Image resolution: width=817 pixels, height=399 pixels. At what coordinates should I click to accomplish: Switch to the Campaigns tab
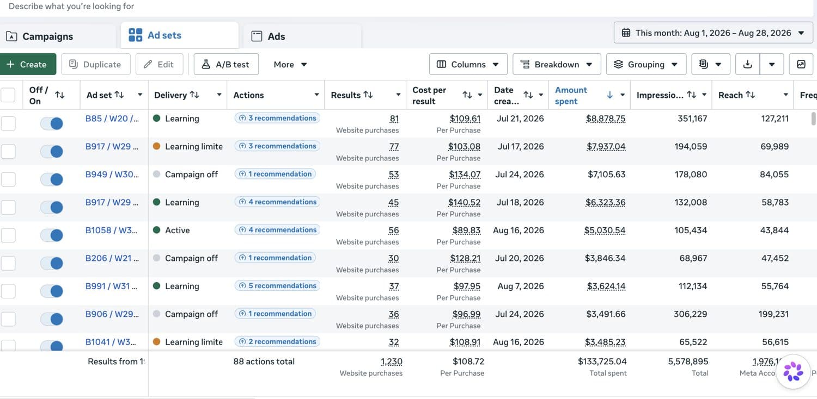tap(48, 36)
